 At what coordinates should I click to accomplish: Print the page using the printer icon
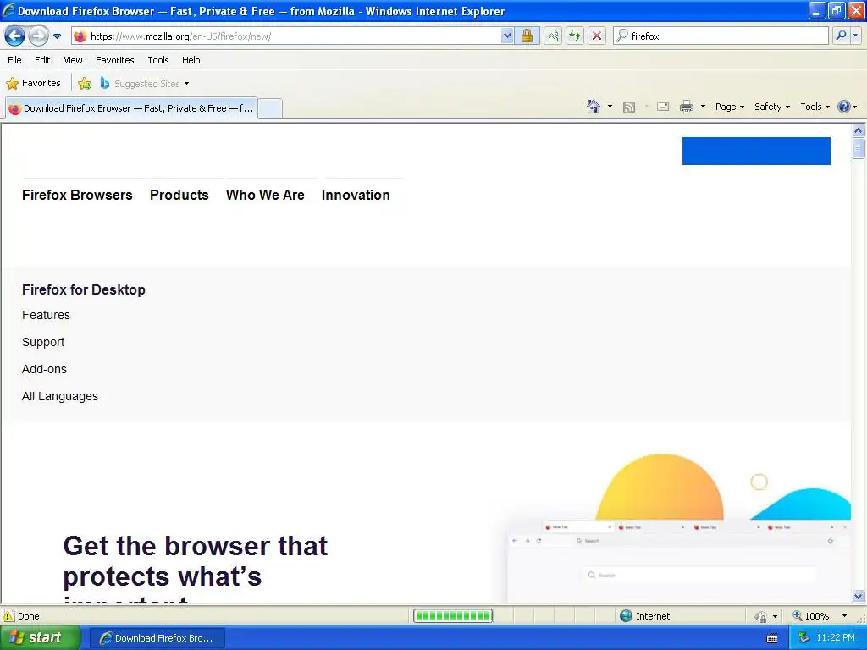687,107
